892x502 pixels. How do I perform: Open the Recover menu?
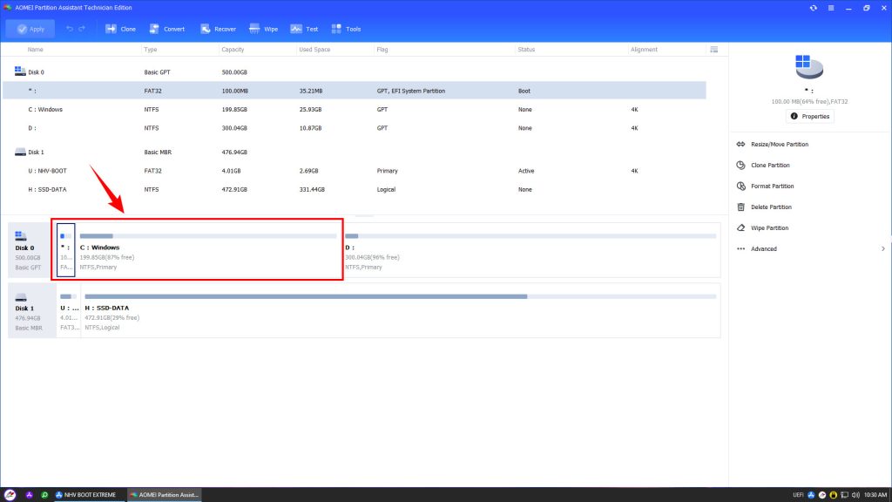218,29
